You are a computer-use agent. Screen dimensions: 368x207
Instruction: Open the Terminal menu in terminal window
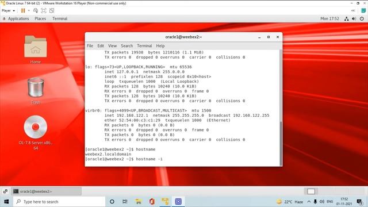[144, 46]
